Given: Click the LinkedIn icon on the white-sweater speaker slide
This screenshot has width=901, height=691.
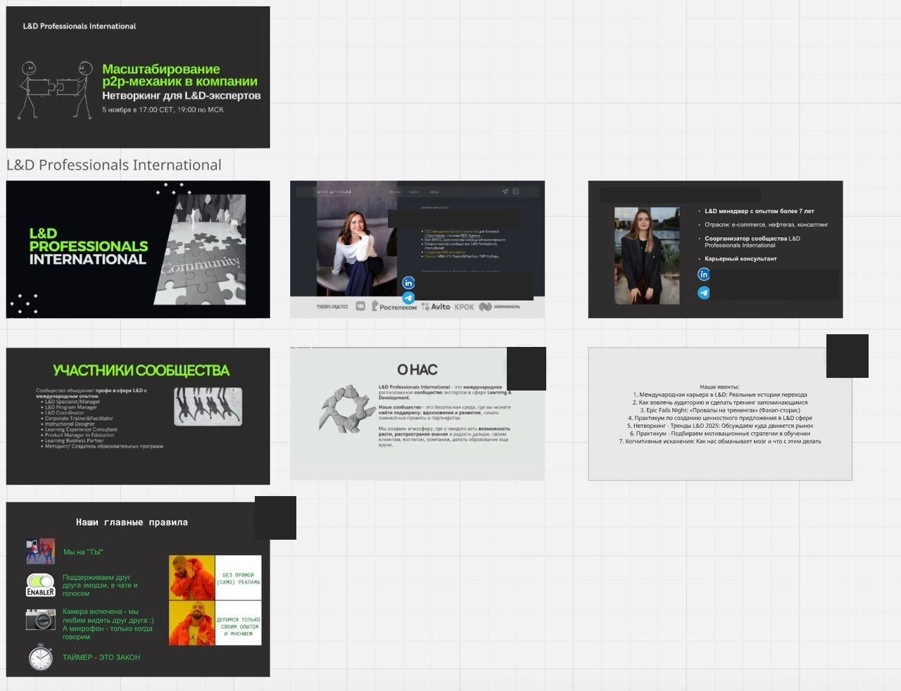Looking at the screenshot, I should coord(408,283).
